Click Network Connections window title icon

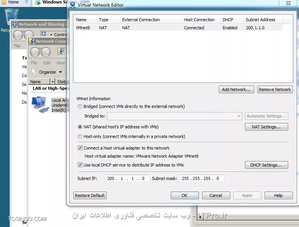pos(32,41)
